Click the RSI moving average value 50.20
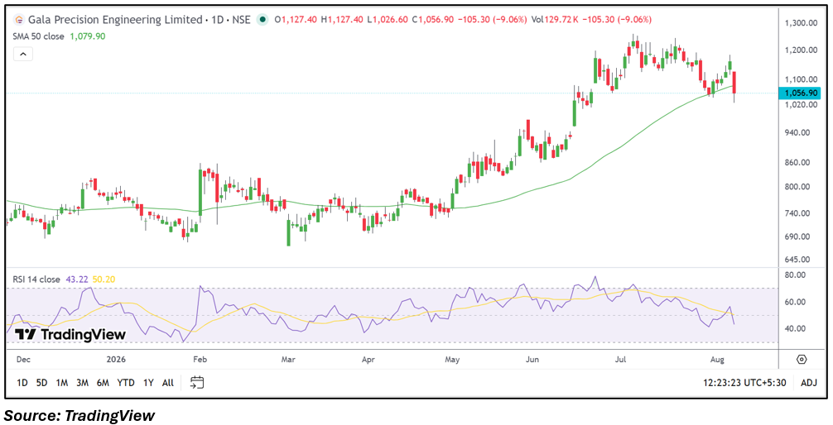Screen dimensions: 833x425 [x=104, y=279]
